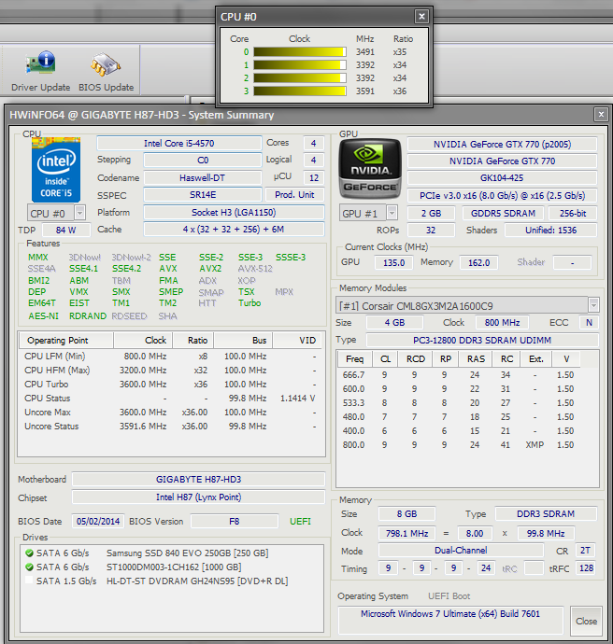The width and height of the screenshot is (613, 644).
Task: Click the RAS column header in memory table
Action: [476, 359]
